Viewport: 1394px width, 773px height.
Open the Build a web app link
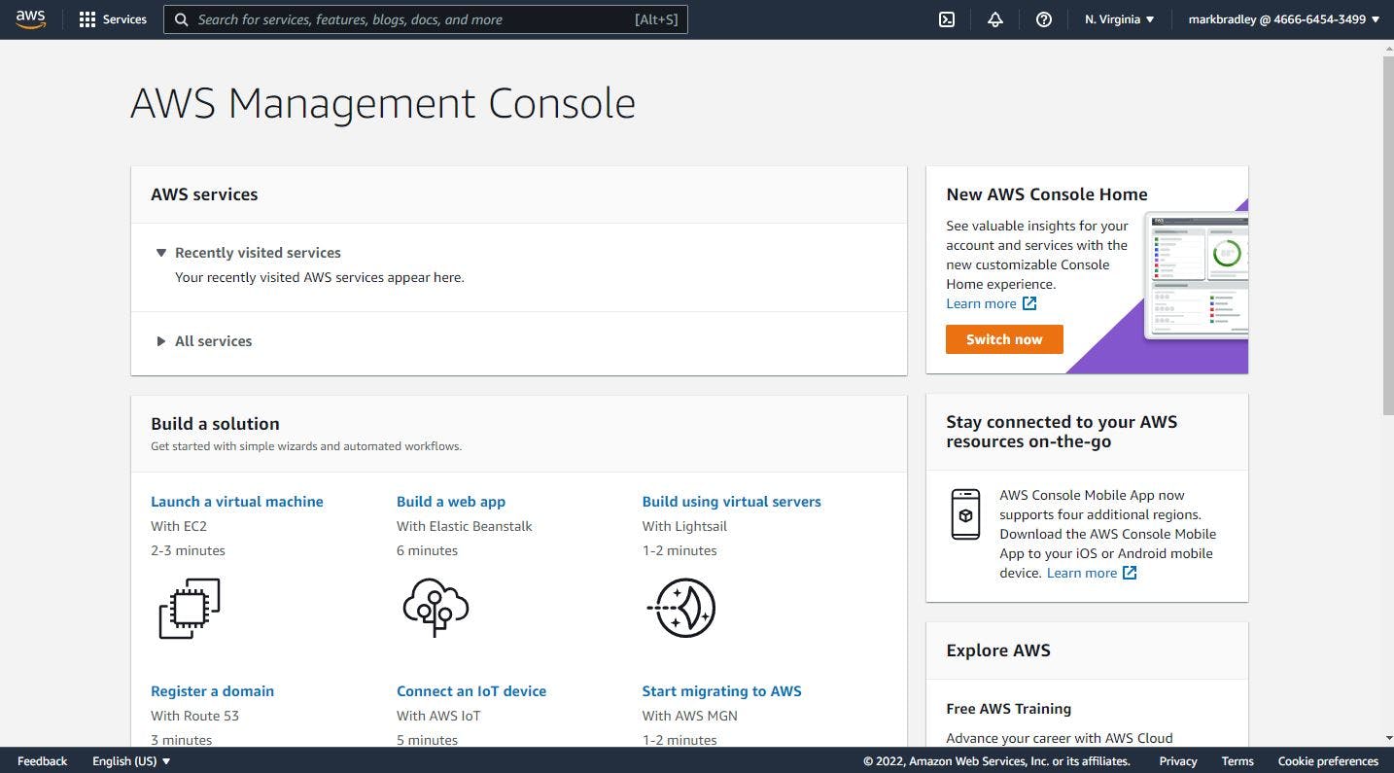click(451, 502)
